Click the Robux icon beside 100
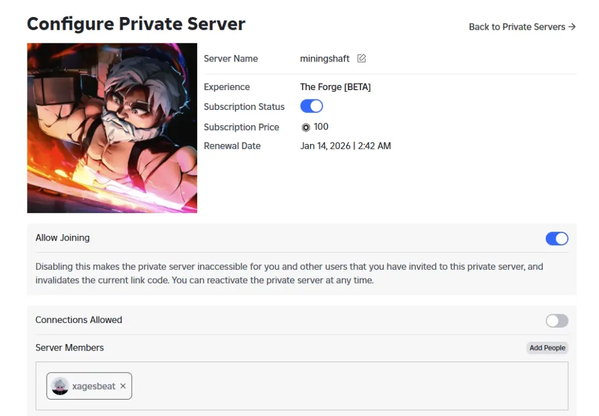 pos(305,127)
